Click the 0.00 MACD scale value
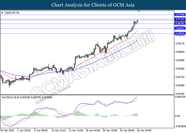This screenshot has height=133, width=186. click(177, 116)
